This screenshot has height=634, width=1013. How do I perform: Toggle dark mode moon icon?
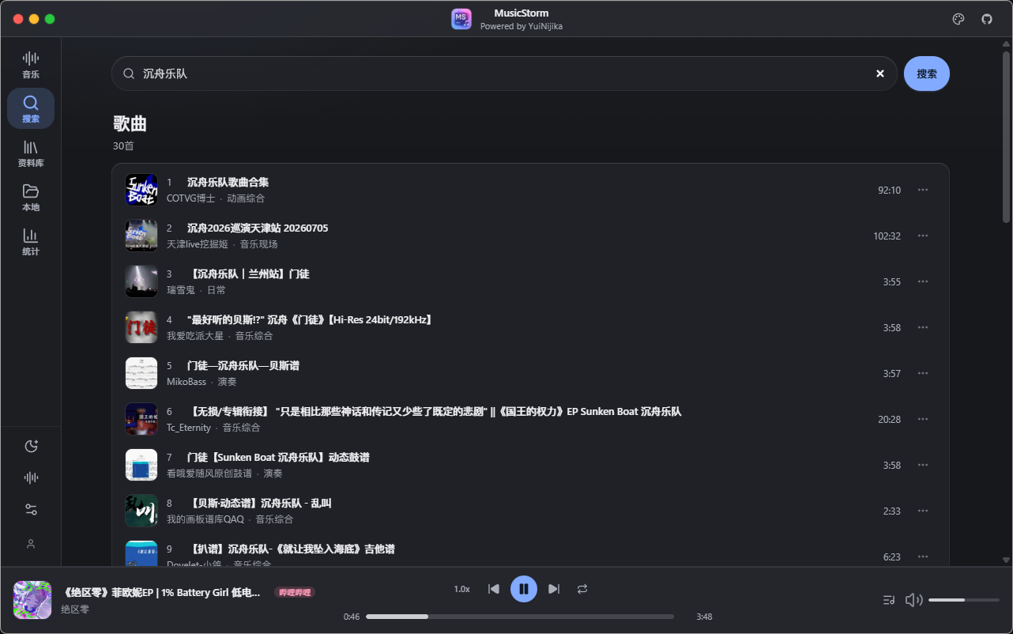31,446
